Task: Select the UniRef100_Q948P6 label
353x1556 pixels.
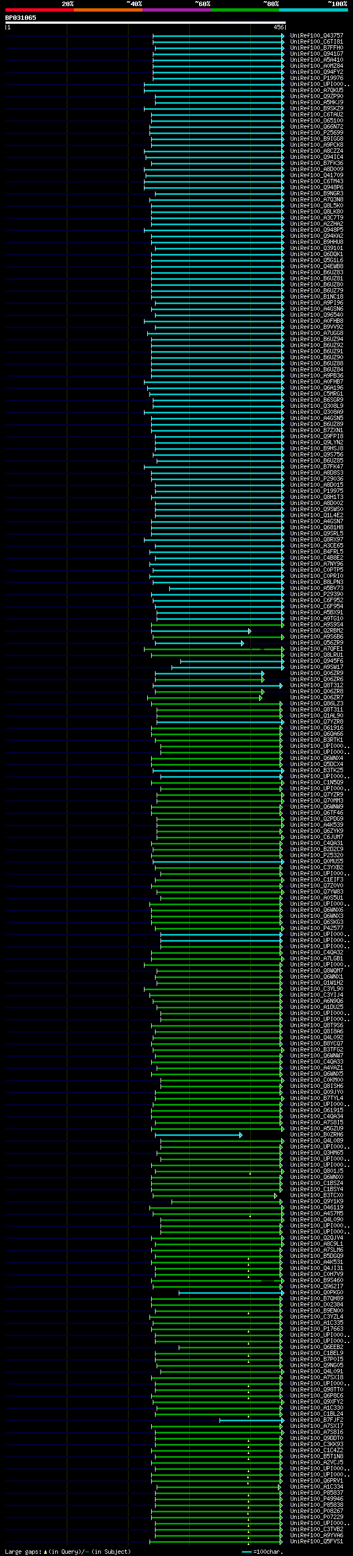Action: (x=317, y=187)
